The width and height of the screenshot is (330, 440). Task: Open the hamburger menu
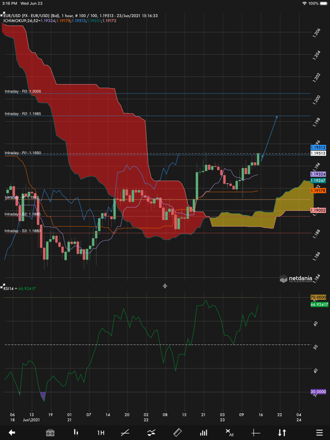pyautogui.click(x=319, y=433)
